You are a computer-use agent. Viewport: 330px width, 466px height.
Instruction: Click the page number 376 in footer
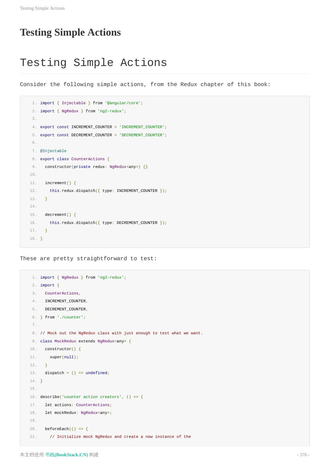point(303,455)
